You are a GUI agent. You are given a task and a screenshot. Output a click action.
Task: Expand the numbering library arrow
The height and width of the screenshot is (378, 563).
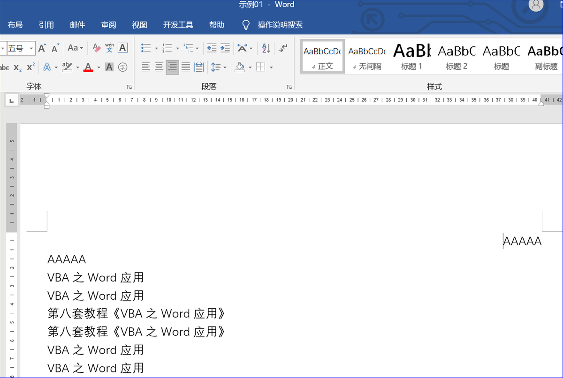point(176,48)
